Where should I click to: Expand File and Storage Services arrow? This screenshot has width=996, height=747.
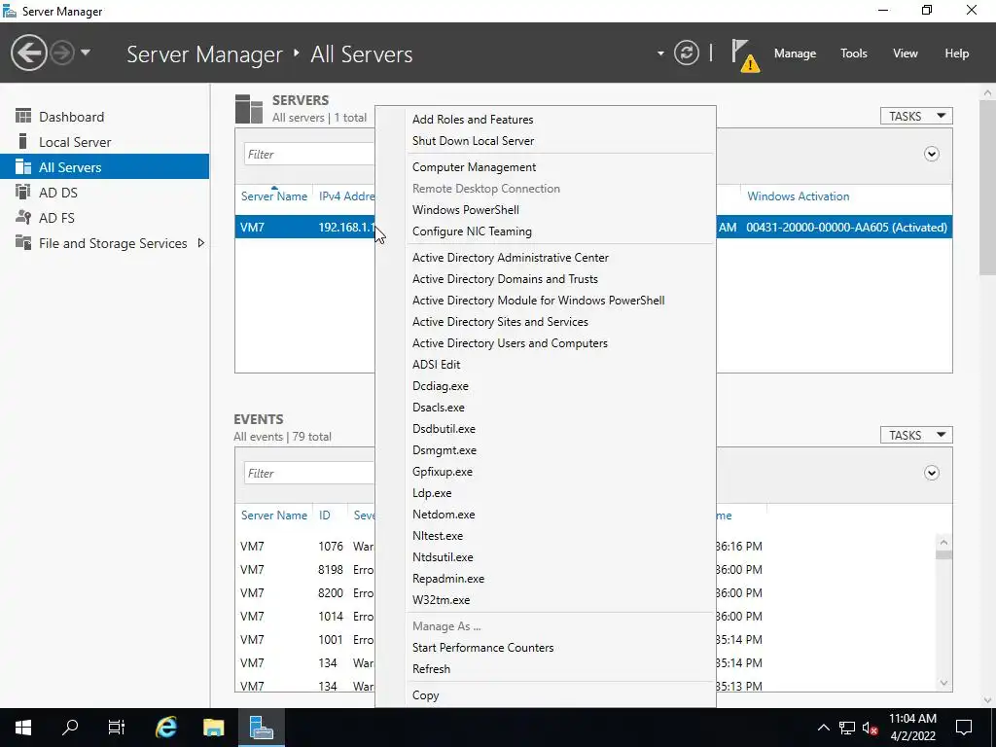tap(200, 243)
